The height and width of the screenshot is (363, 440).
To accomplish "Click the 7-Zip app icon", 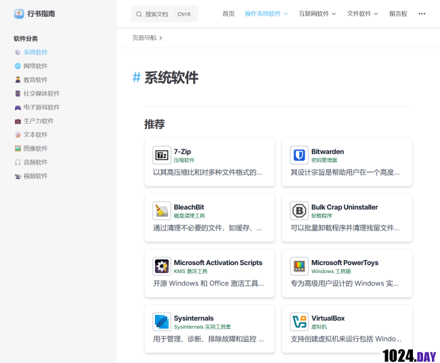I will click(x=162, y=155).
